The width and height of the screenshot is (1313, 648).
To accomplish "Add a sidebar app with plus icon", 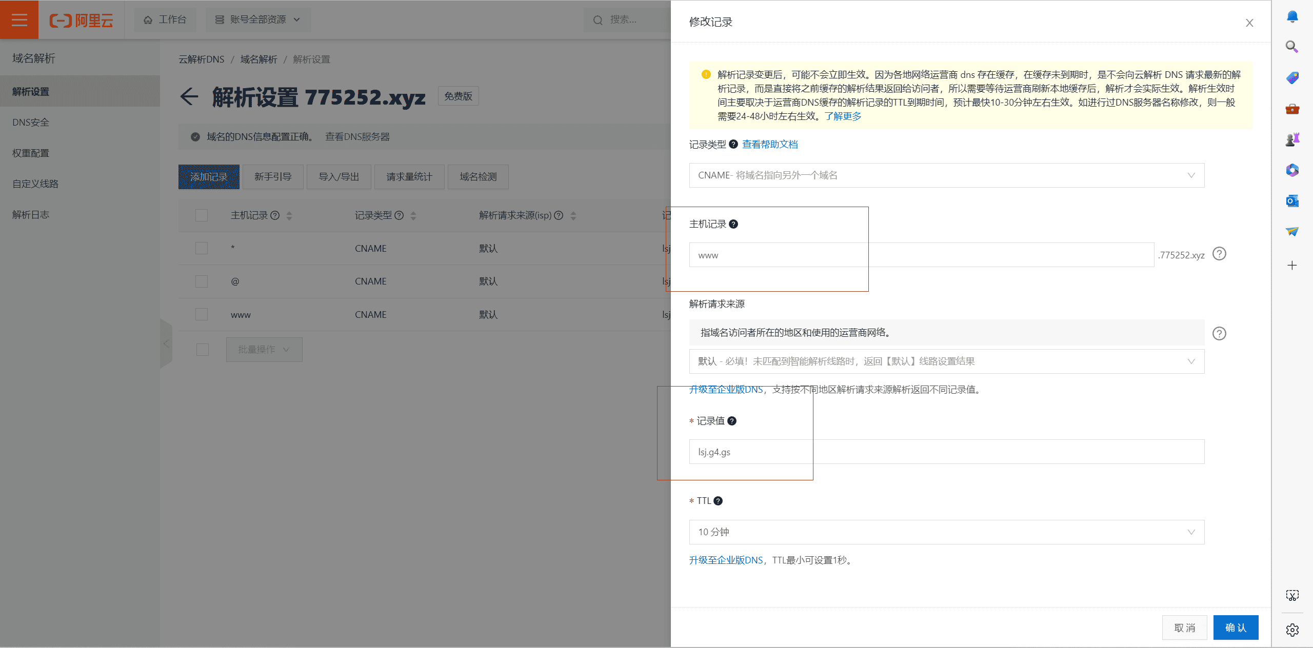I will coord(1292,265).
